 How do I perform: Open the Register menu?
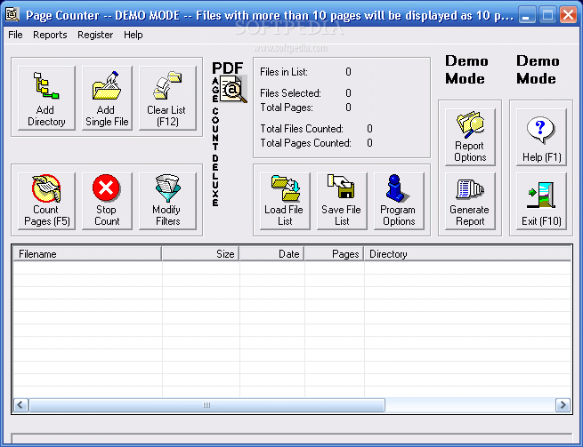click(x=95, y=35)
